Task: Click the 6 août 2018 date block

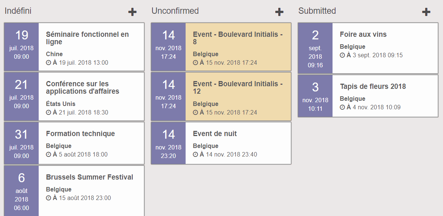Action: click(22, 191)
